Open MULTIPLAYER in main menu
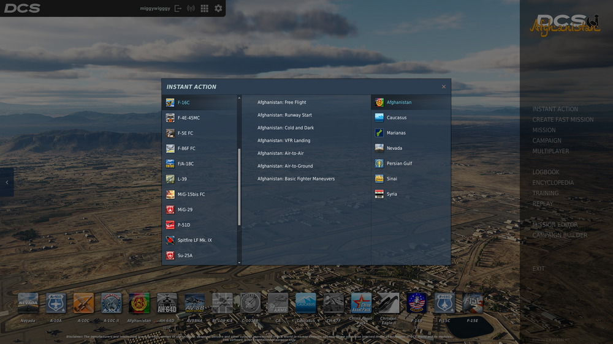The height and width of the screenshot is (344, 613). coord(550,152)
